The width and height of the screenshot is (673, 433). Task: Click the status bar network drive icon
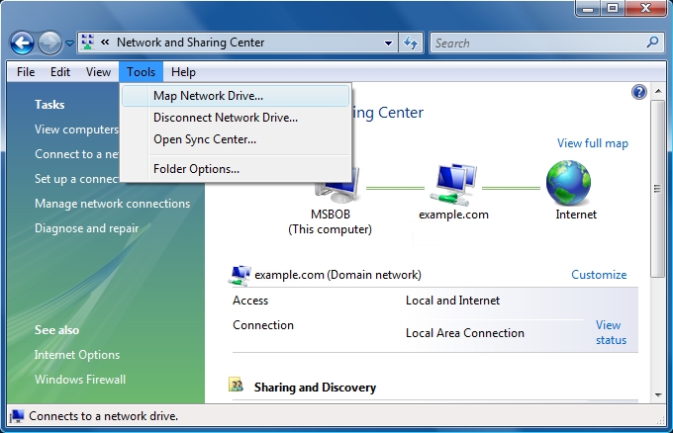click(x=17, y=416)
